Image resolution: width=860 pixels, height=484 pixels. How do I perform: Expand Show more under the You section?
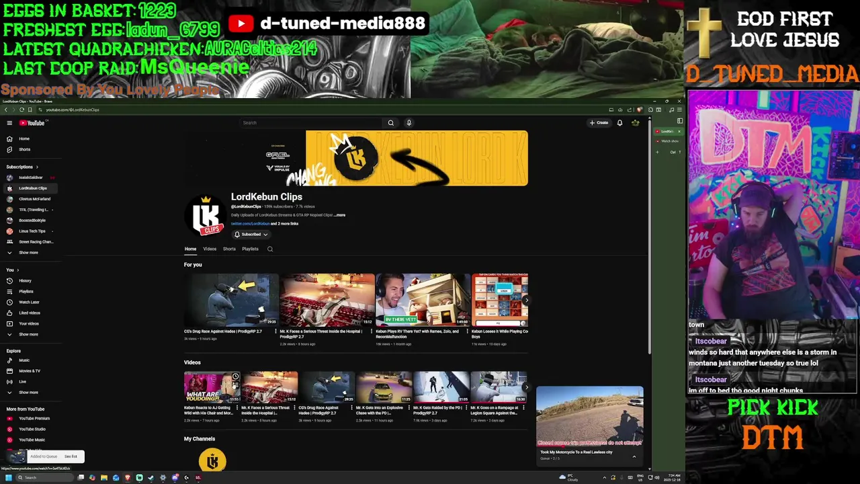[x=30, y=334]
